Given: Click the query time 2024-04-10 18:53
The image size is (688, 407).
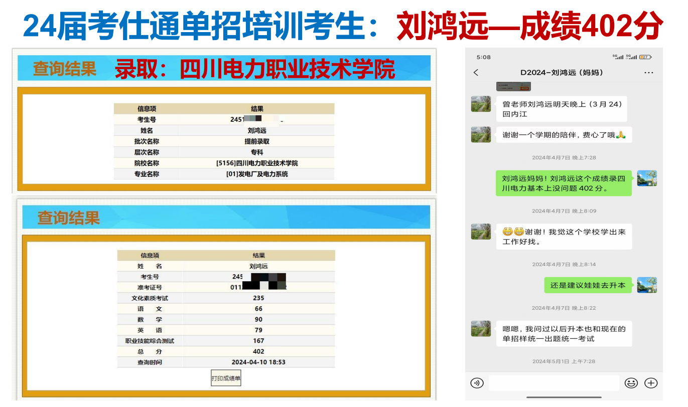Looking at the screenshot, I should pyautogui.click(x=258, y=362).
